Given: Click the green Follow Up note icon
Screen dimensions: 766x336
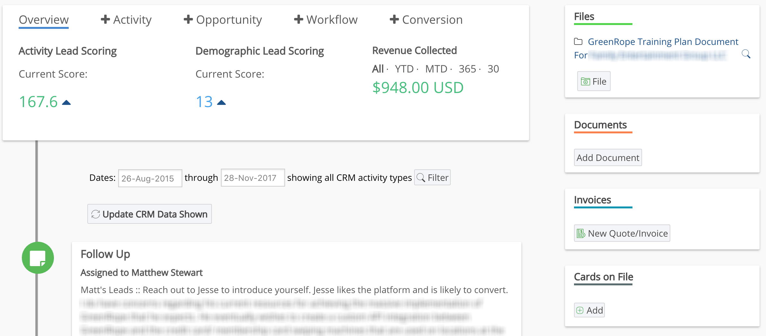Looking at the screenshot, I should 38,258.
